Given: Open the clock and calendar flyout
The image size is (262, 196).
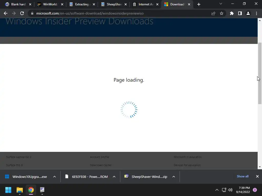Looking at the screenshot, I should click(x=243, y=190).
